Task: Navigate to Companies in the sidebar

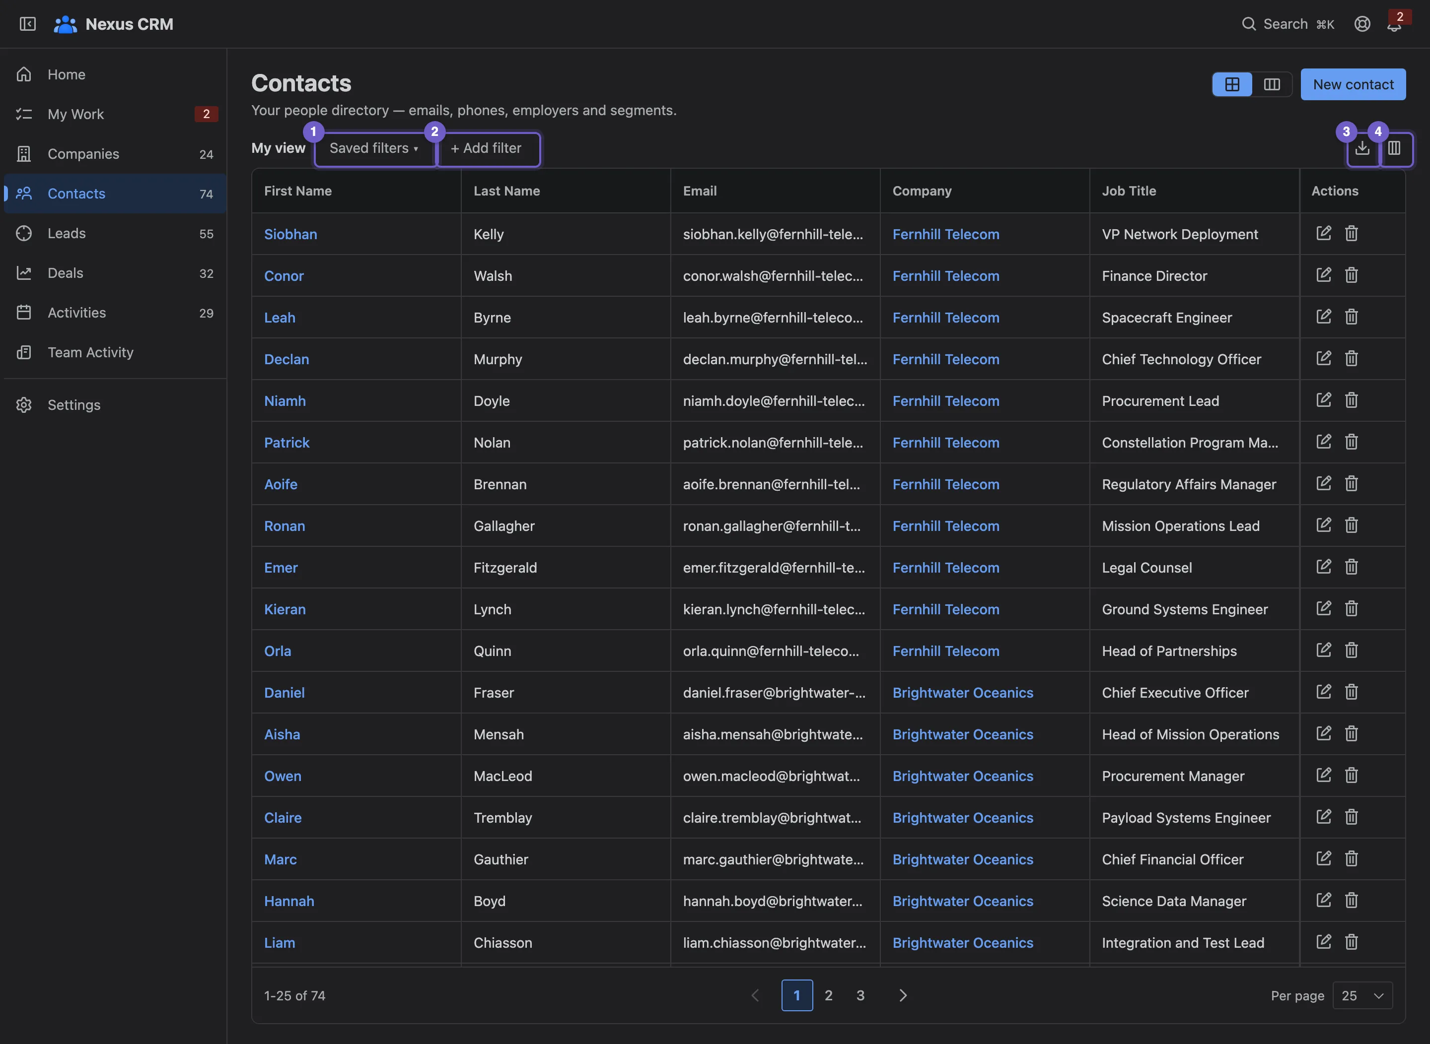Action: point(115,154)
